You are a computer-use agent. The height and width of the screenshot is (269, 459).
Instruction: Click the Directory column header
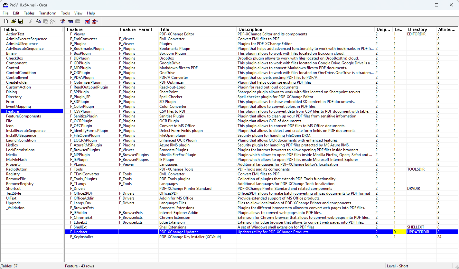coord(421,29)
